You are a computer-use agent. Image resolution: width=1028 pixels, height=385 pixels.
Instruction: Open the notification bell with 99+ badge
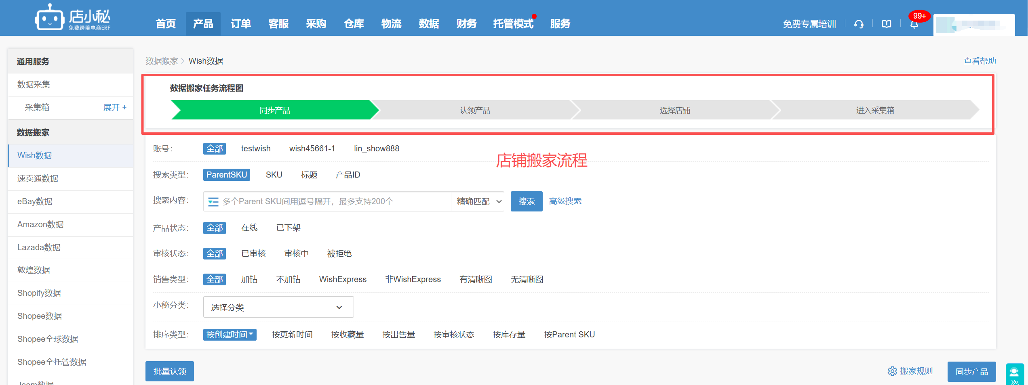tap(914, 24)
